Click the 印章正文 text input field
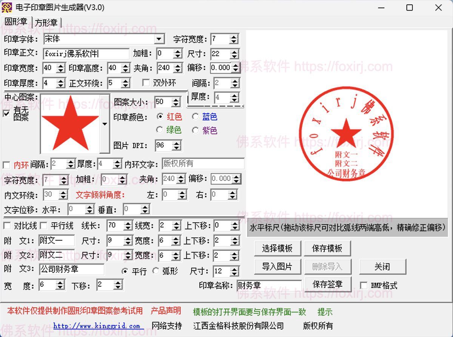This screenshot has height=337, width=453. tap(86, 54)
